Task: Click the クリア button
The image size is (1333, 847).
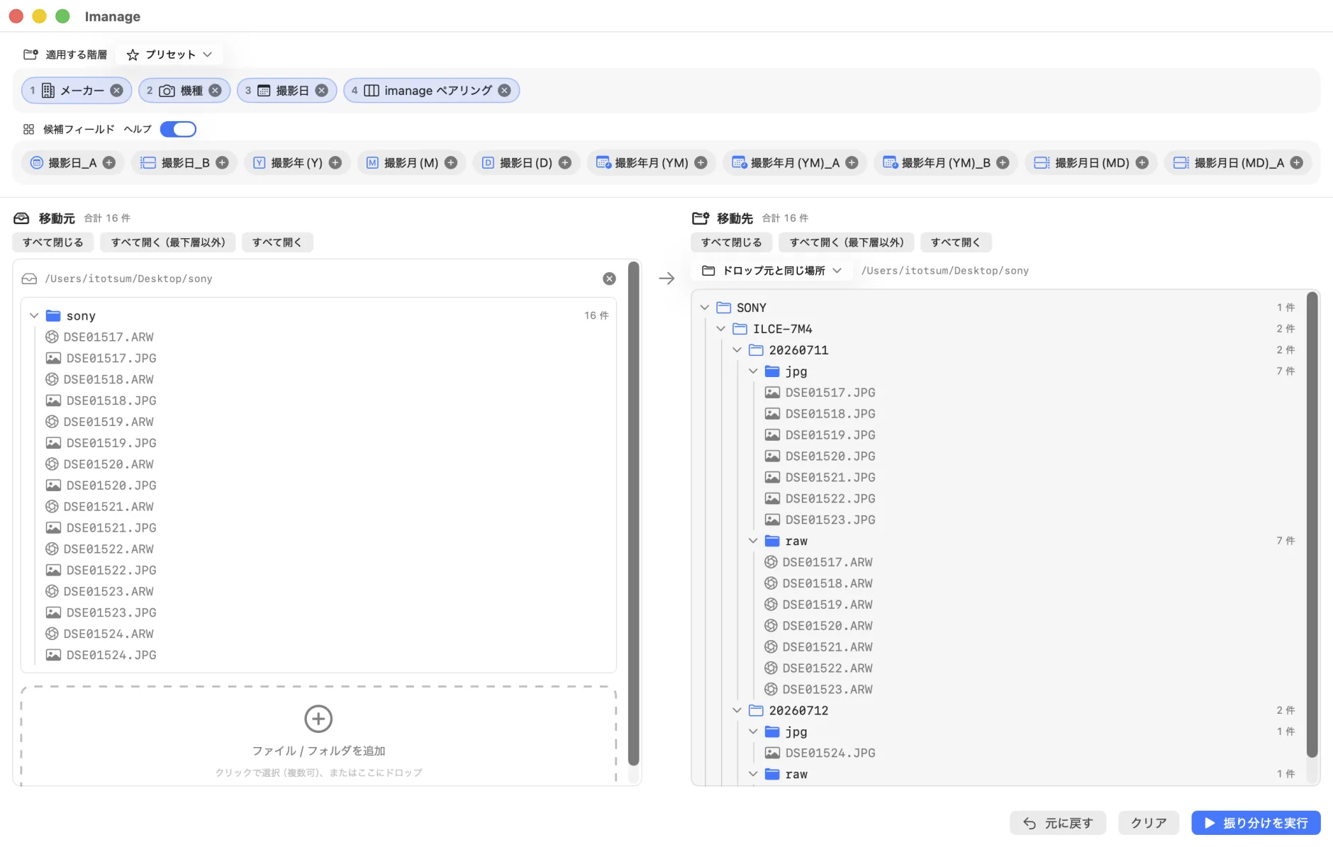Action: click(1149, 823)
